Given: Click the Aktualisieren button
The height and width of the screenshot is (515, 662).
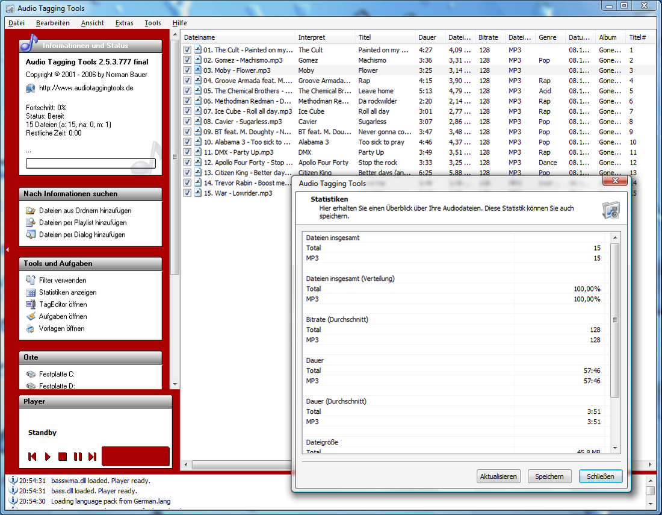Looking at the screenshot, I should click(x=498, y=476).
